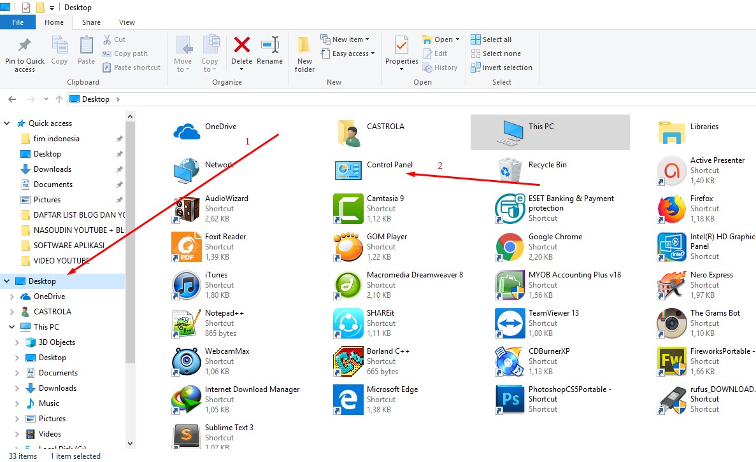Expand the Music tree node

(17, 403)
